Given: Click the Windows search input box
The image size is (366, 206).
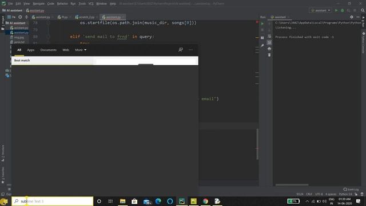Looking at the screenshot, I should point(52,201).
